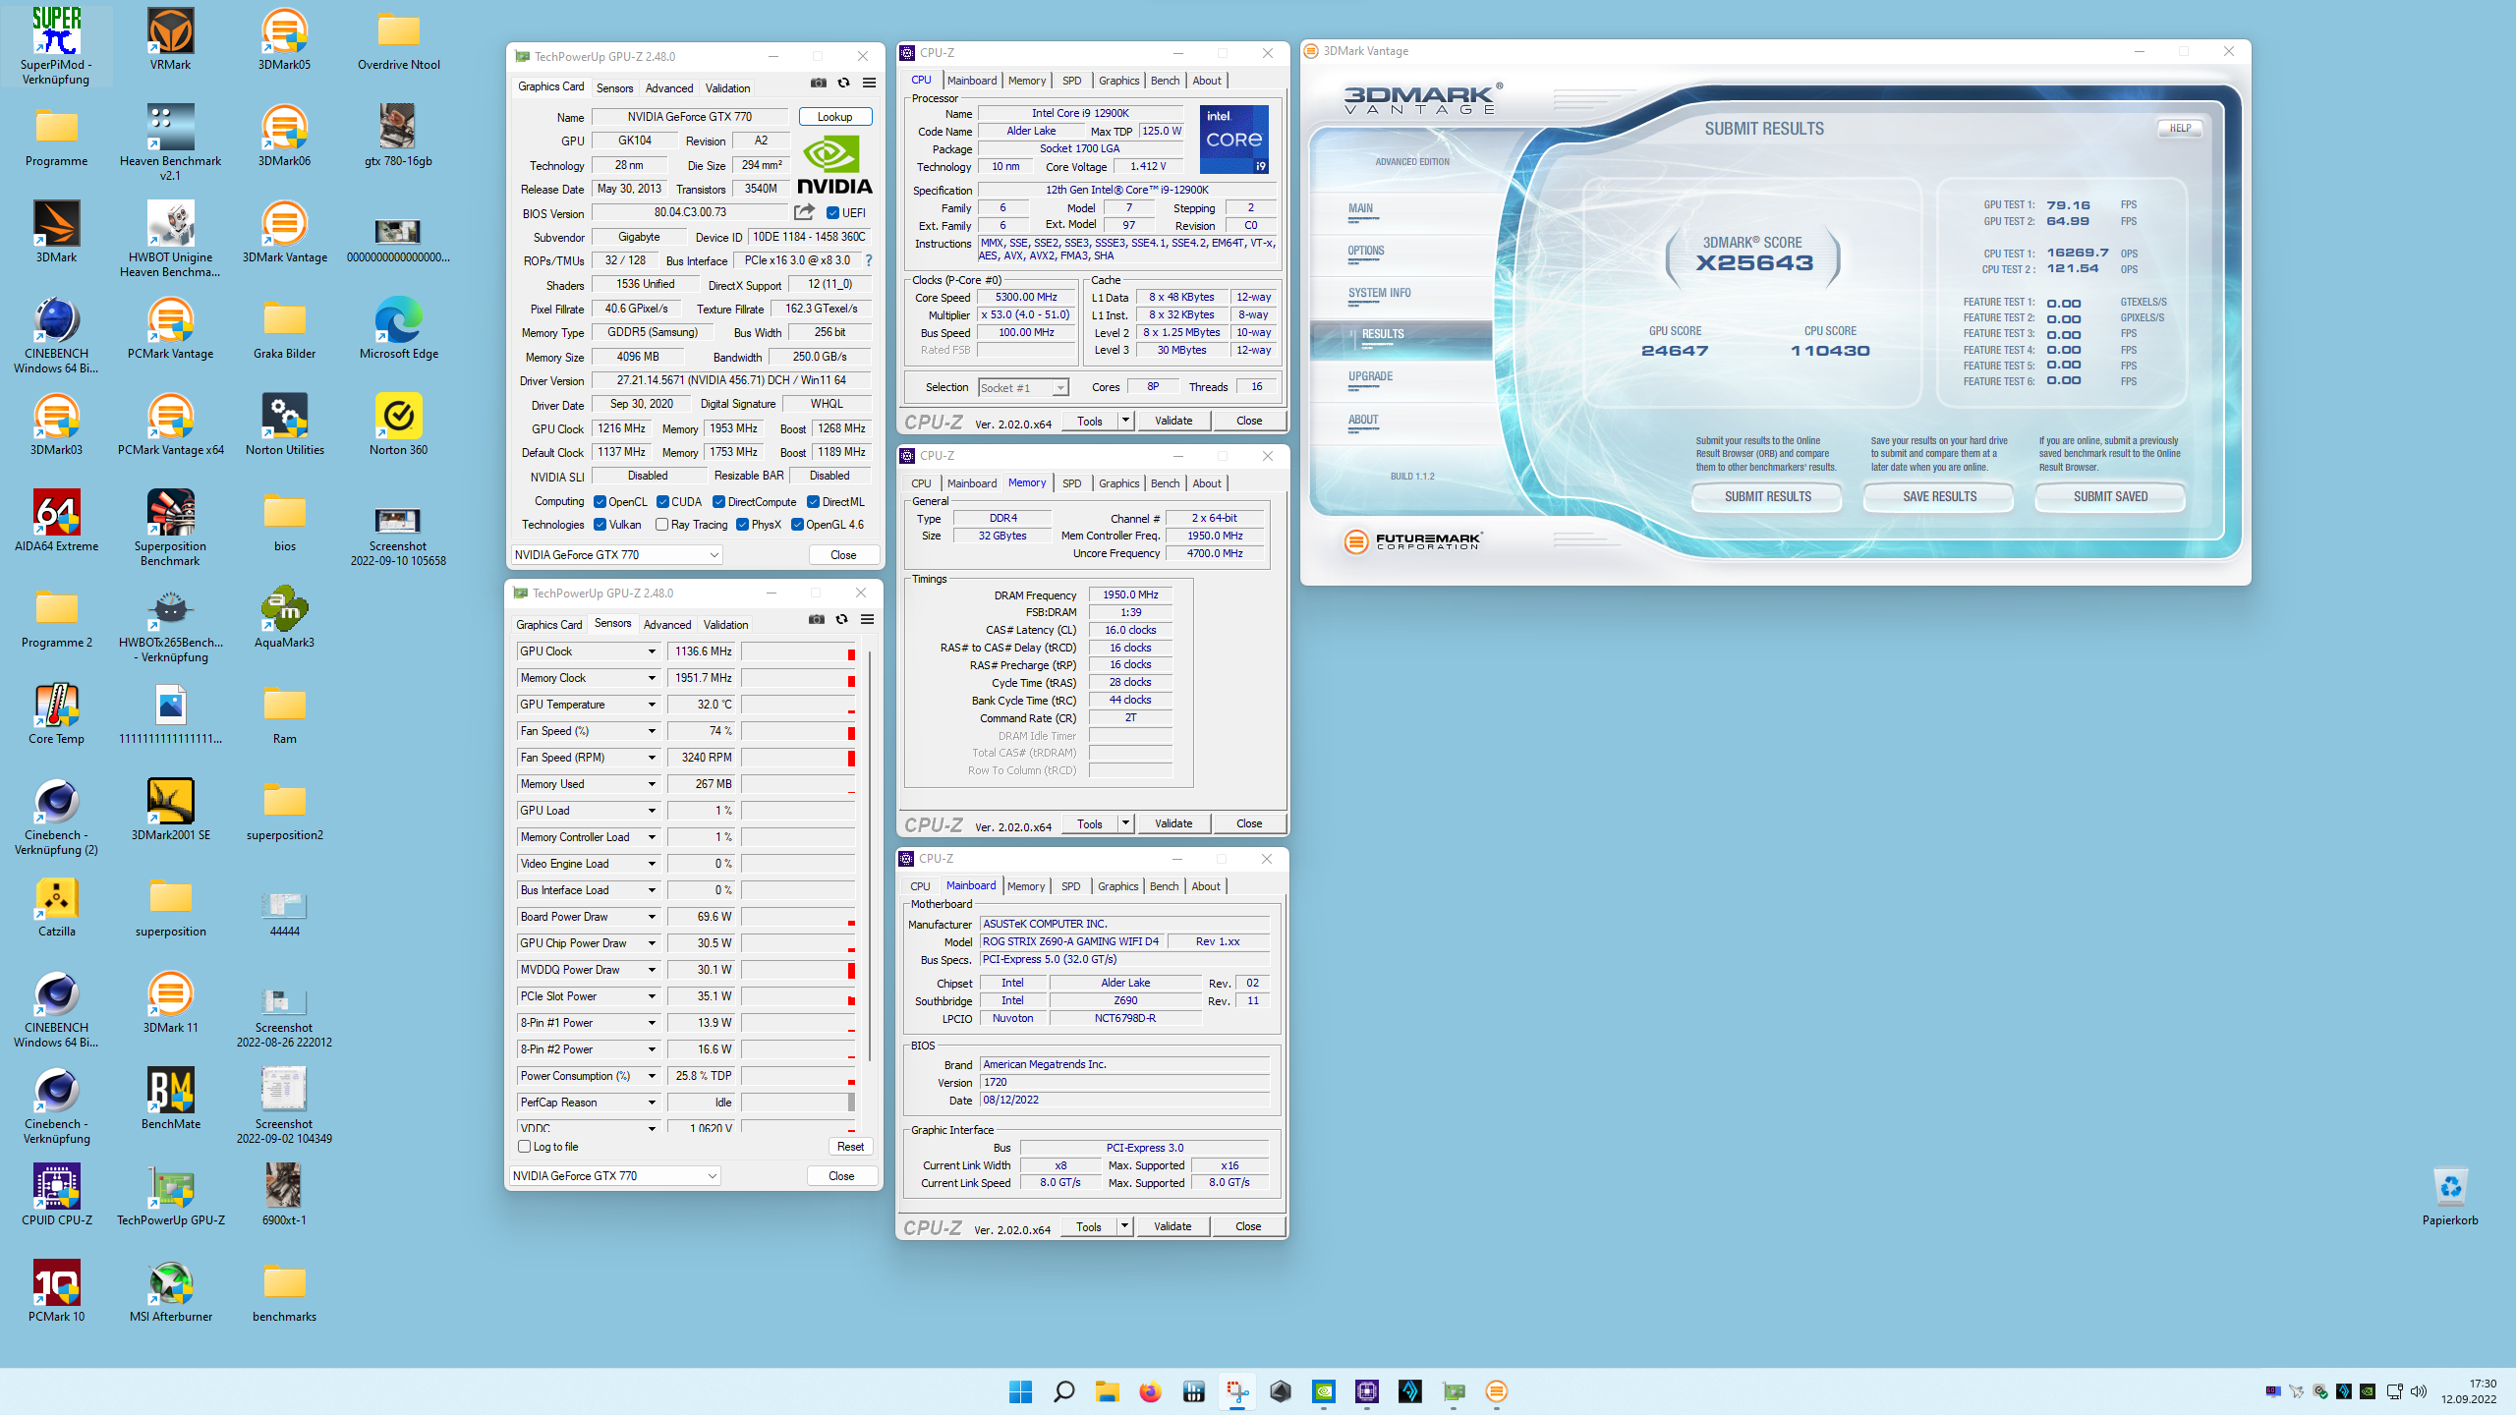This screenshot has height=1415, width=2516.
Task: Toggle the DirectCompute checkbox
Action: 718,502
